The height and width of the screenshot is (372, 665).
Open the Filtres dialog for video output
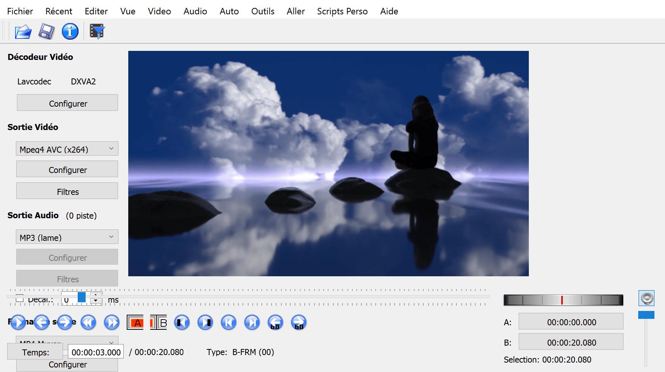point(67,191)
